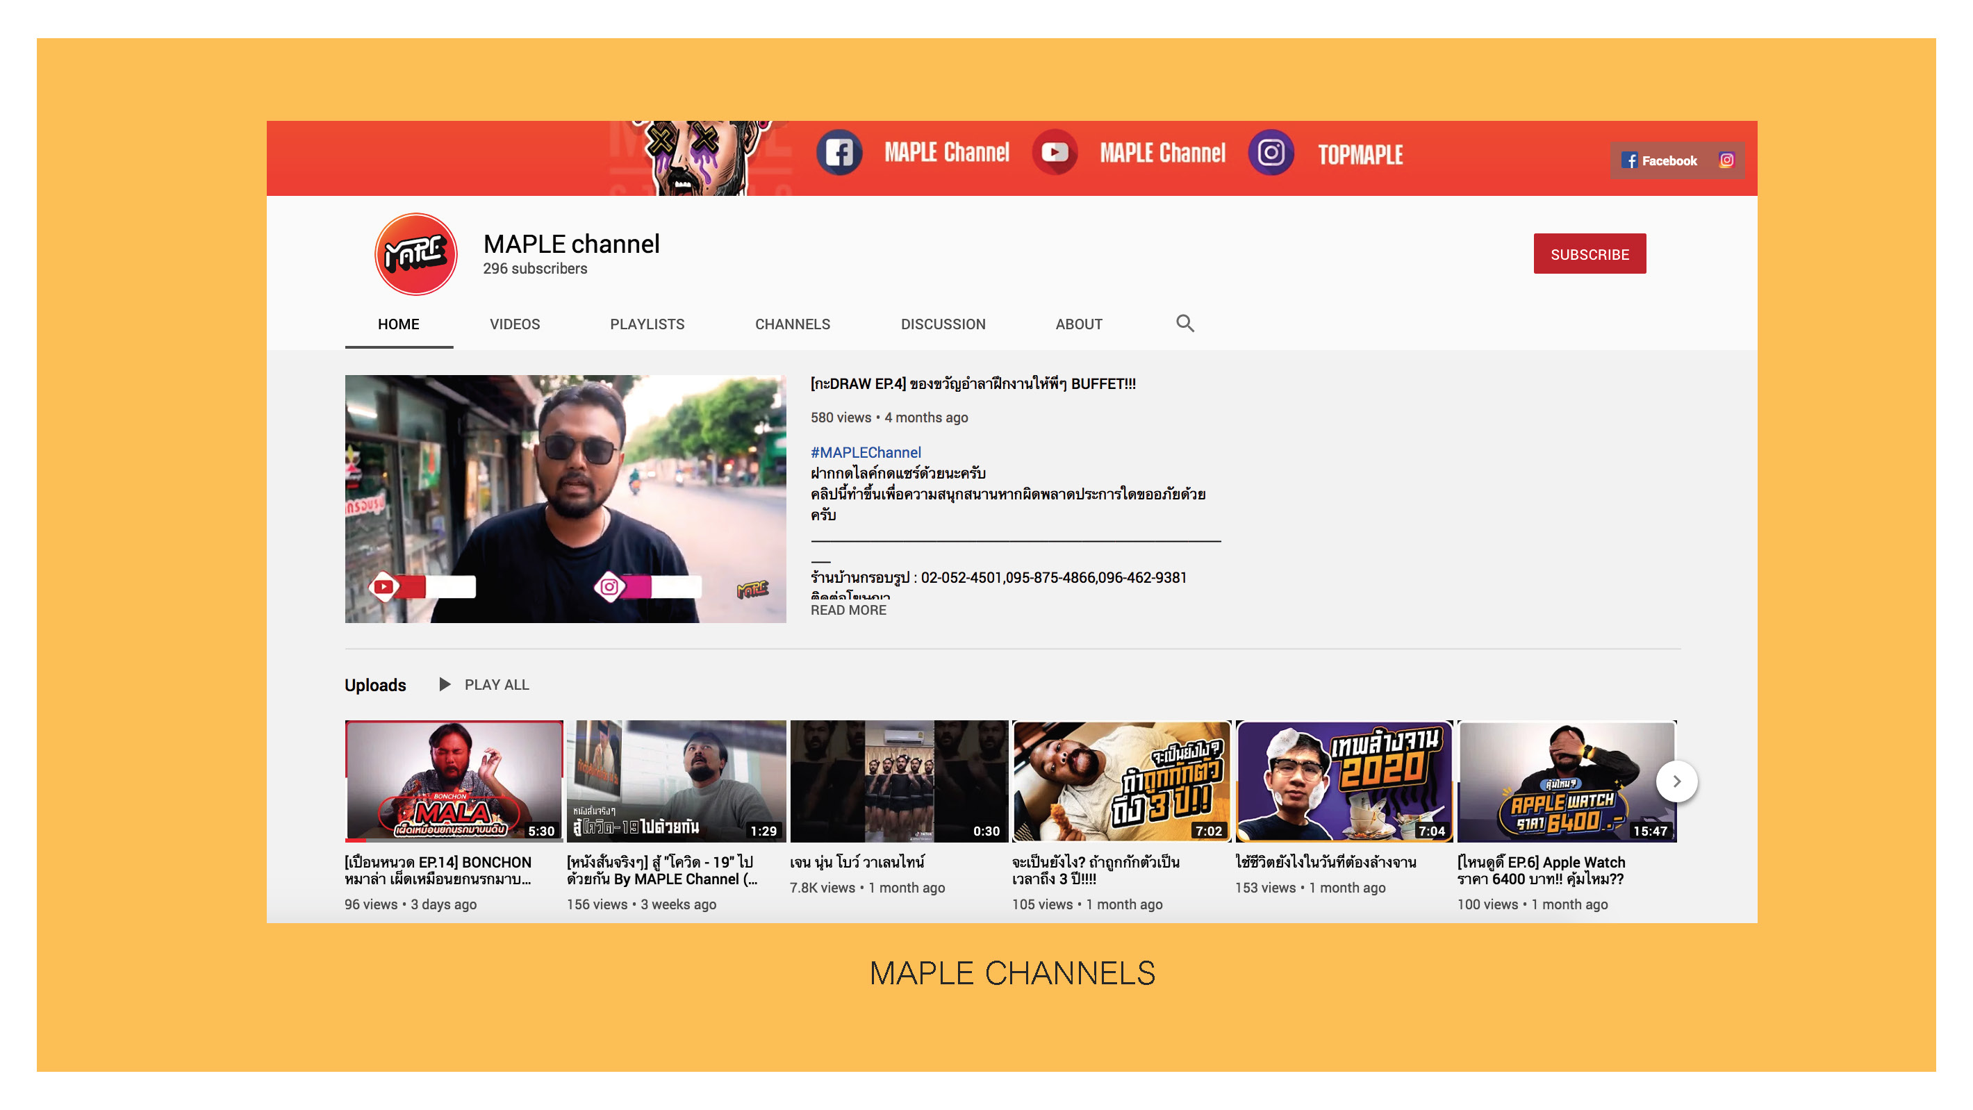
Task: Click the YouTube circle icon in the banner
Action: [x=1055, y=152]
